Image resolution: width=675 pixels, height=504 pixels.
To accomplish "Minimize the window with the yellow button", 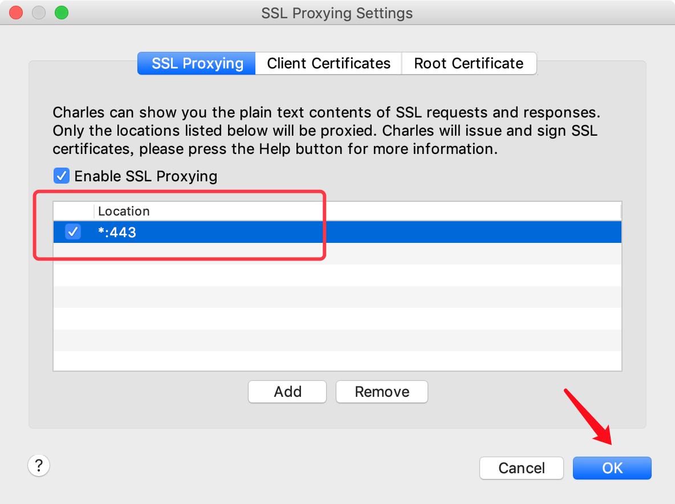I will pos(39,13).
